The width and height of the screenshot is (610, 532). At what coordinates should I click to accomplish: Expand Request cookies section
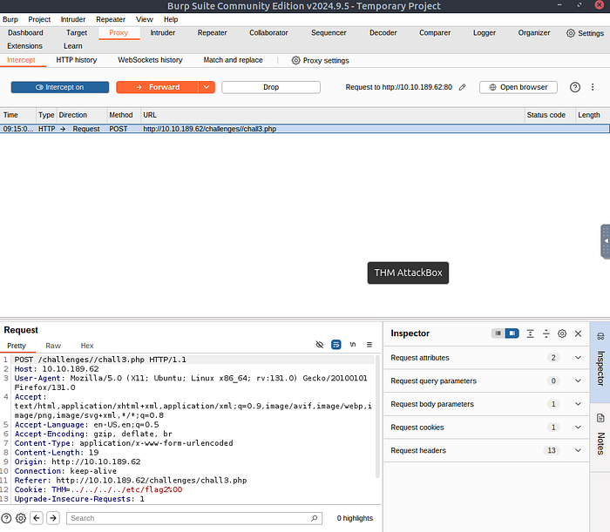pos(486,427)
